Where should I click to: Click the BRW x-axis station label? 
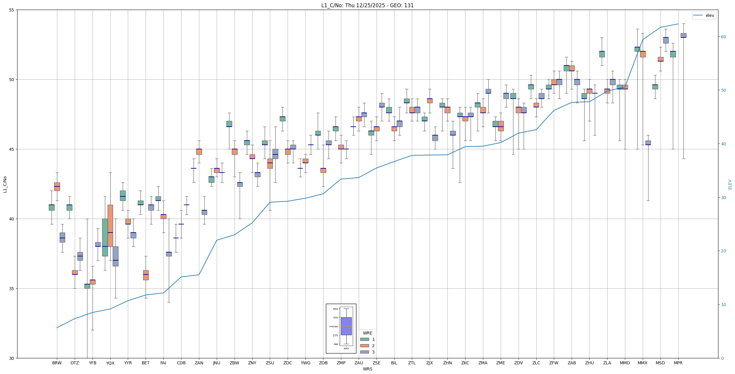click(x=57, y=363)
